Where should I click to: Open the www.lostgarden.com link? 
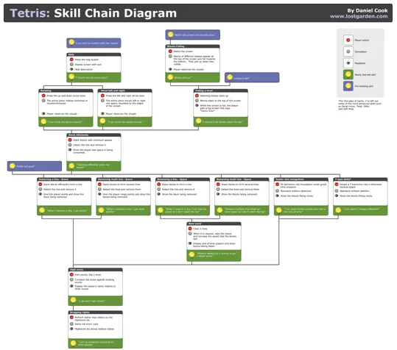tap(359, 16)
